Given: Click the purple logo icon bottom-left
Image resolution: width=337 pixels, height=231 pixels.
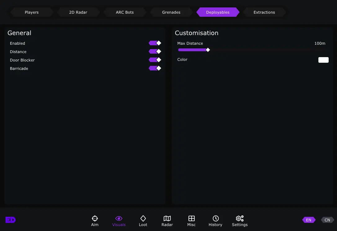Looking at the screenshot, I should pyautogui.click(x=11, y=220).
